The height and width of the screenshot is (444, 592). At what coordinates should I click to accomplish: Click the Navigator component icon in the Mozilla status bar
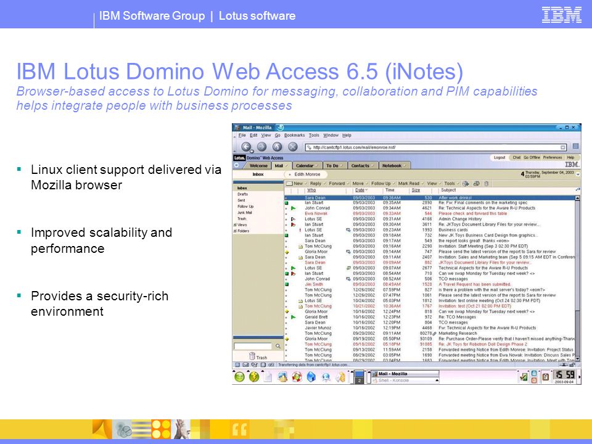point(237,364)
